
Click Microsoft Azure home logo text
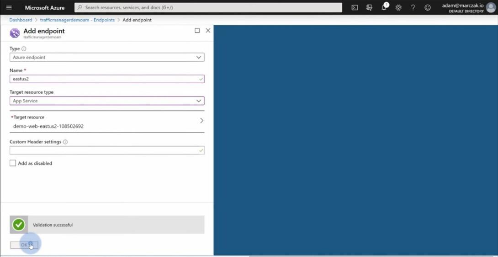[45, 8]
